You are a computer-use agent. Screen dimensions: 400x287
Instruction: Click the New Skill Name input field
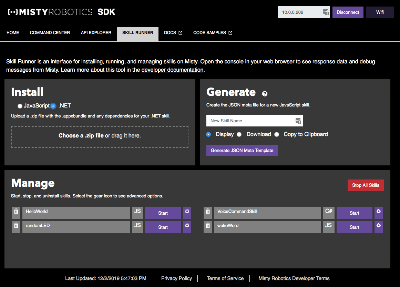coord(252,121)
